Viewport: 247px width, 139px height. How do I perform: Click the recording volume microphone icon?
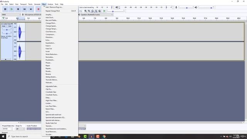[x=176, y=7]
